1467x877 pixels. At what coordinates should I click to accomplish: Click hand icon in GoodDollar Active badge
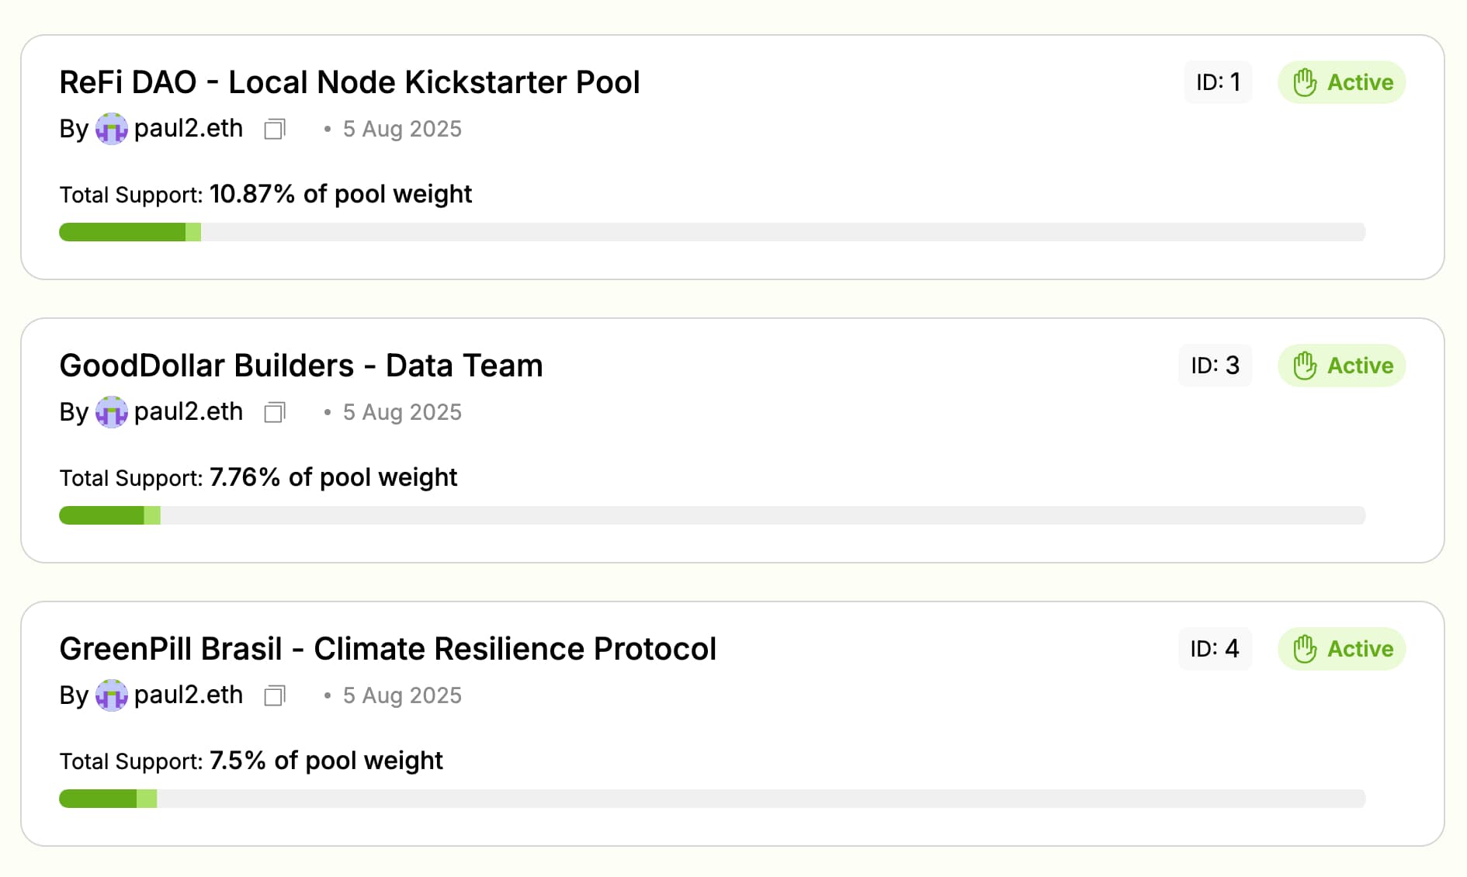(x=1305, y=366)
